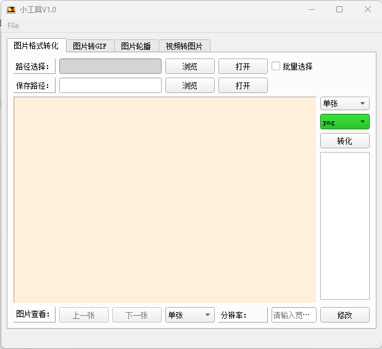
Task: Click 浏览 button beside 保存路径
Action: click(190, 86)
